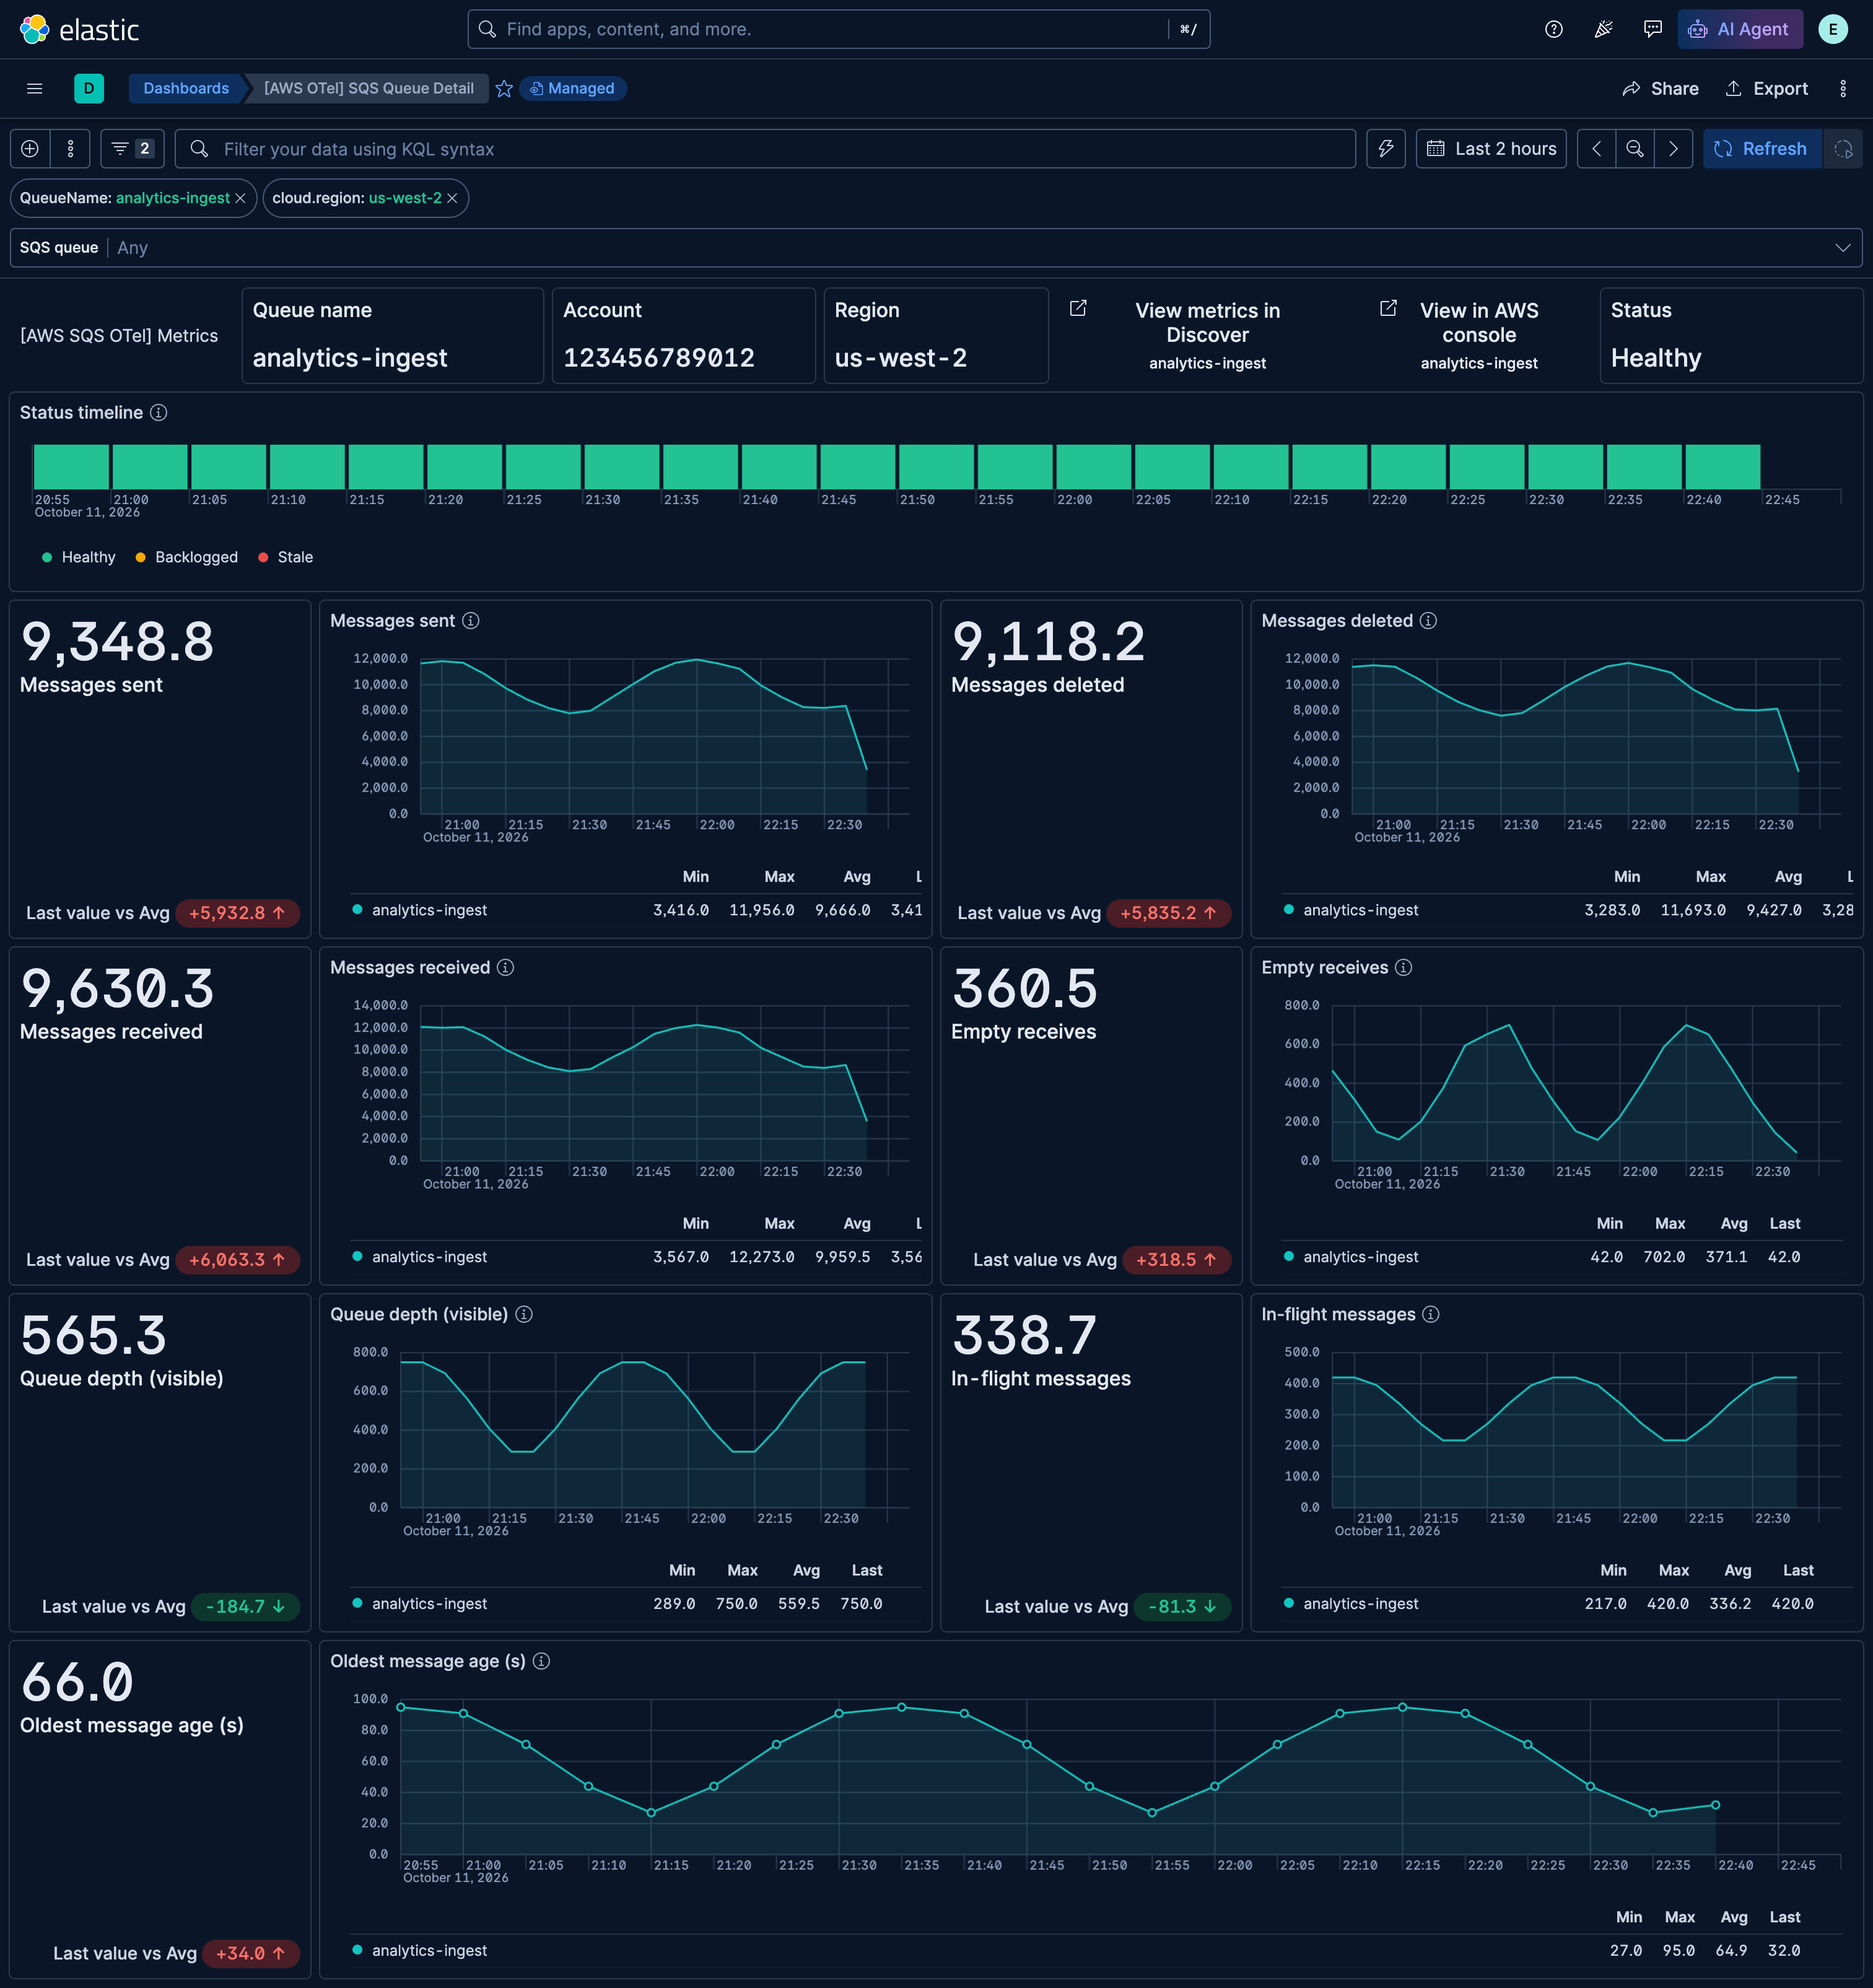Add a filter with the plus icon

tap(30, 148)
